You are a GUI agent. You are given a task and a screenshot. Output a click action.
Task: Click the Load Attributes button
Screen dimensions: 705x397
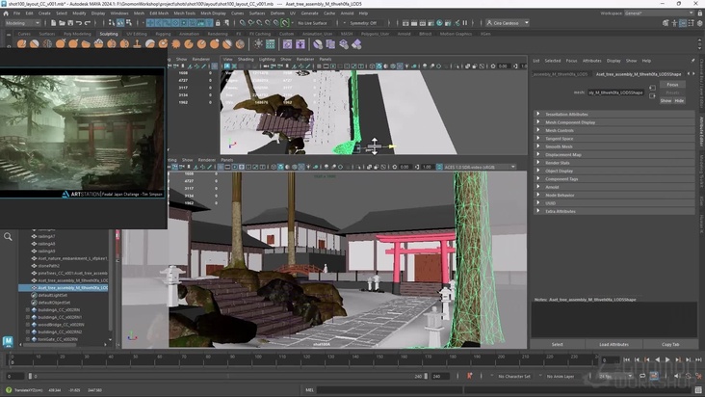tap(614, 344)
